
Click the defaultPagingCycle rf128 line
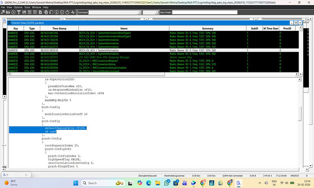click(x=65, y=128)
